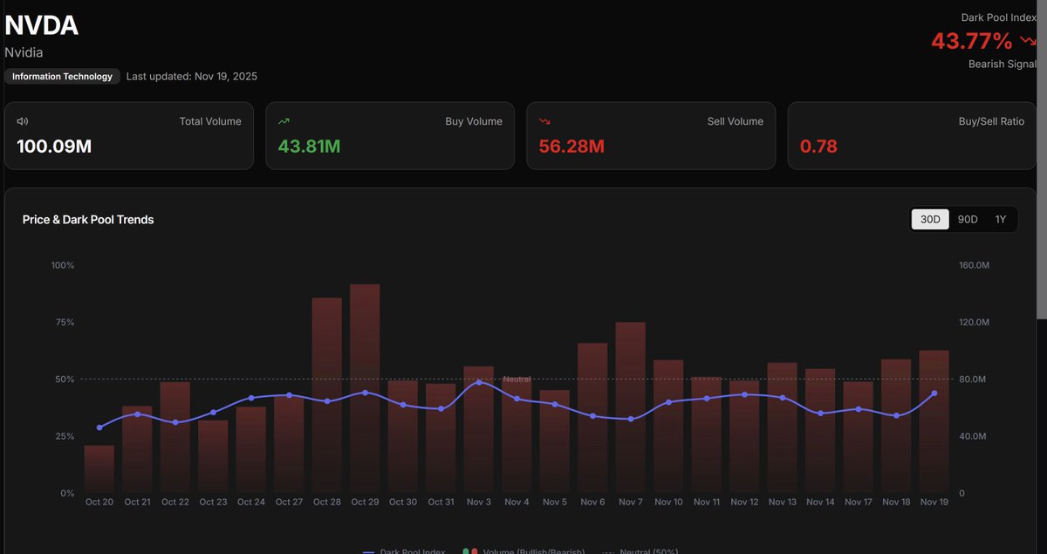This screenshot has height=554, width=1047.
Task: Click the 75% left axis label
Action: point(65,323)
